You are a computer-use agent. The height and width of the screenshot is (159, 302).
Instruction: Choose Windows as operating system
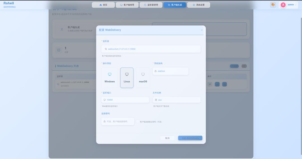(x=110, y=78)
